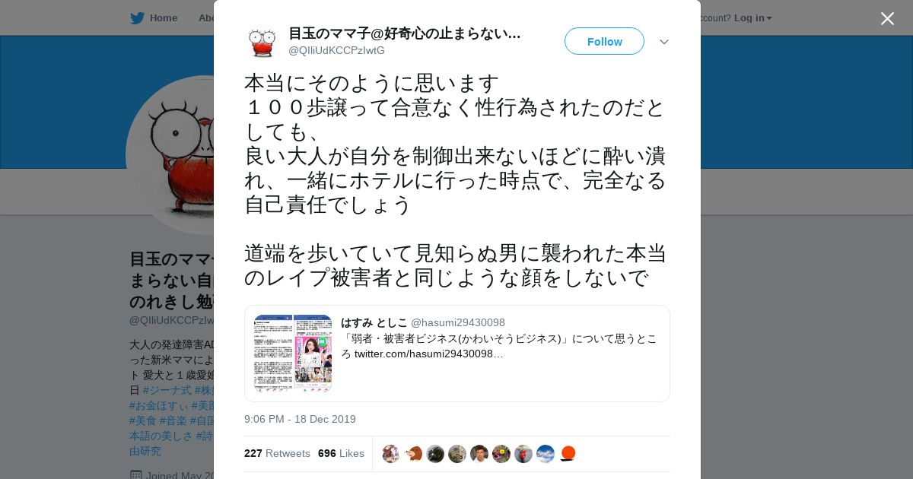The image size is (913, 479).
Task: Click the orange circle liker avatar
Action: coord(568,454)
